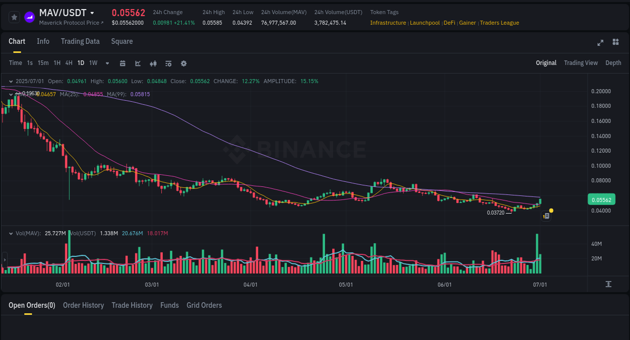Open the chart settings gear icon
The height and width of the screenshot is (340, 630).
pyautogui.click(x=183, y=63)
